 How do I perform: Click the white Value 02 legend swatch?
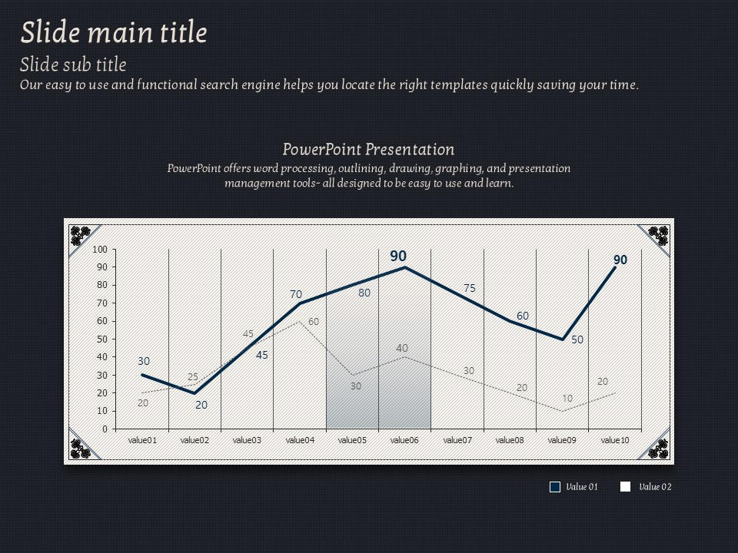click(x=625, y=487)
